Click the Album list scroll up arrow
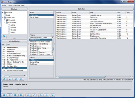Viewport: 135px width, 98px height. point(53,38)
